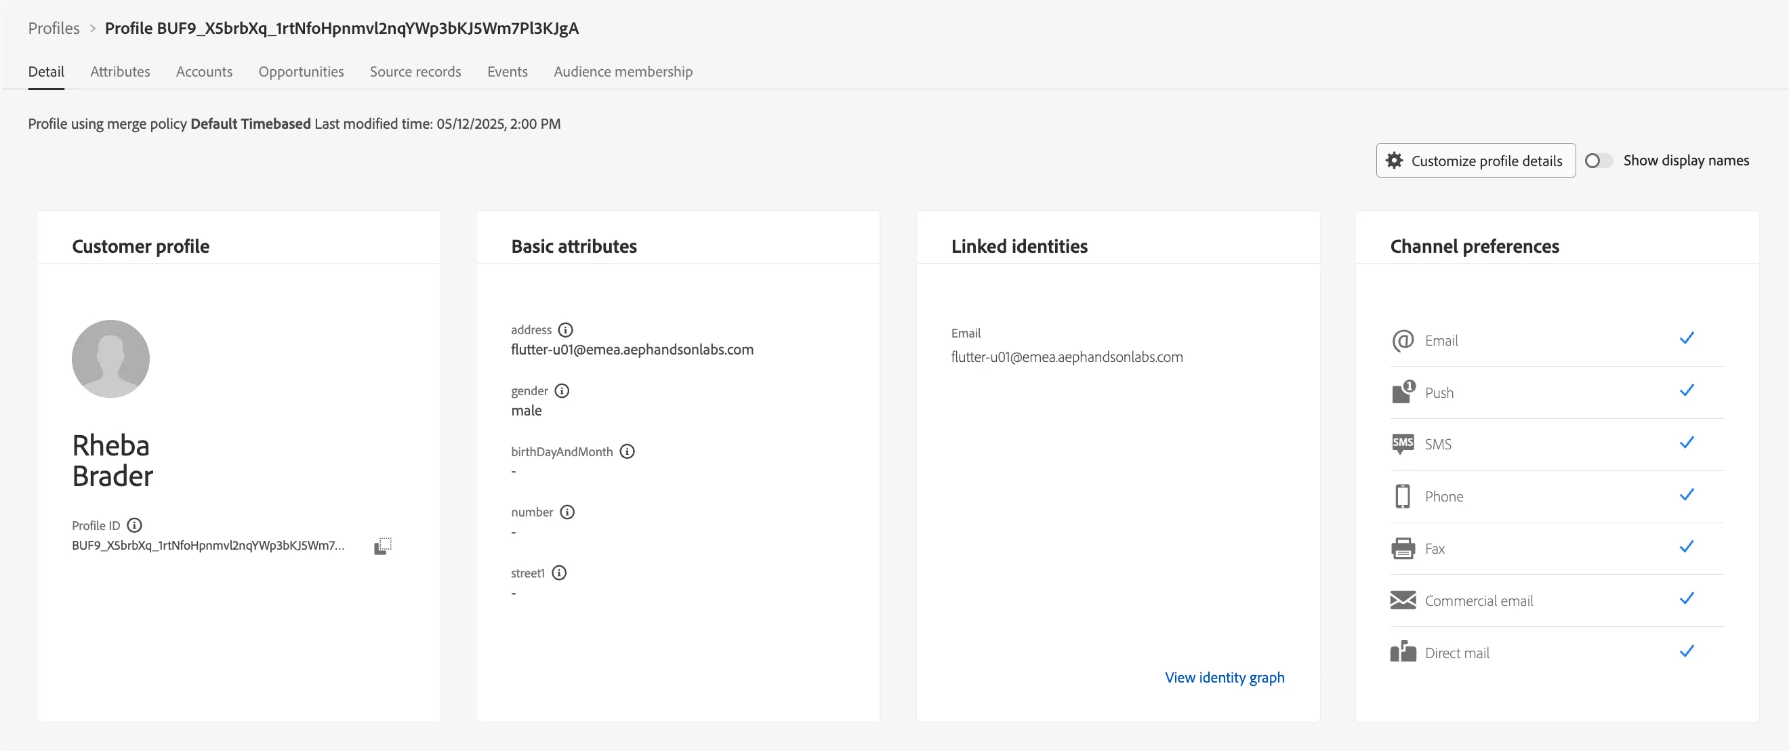Image resolution: width=1789 pixels, height=751 pixels.
Task: Toggle Show display names switch
Action: click(x=1598, y=161)
